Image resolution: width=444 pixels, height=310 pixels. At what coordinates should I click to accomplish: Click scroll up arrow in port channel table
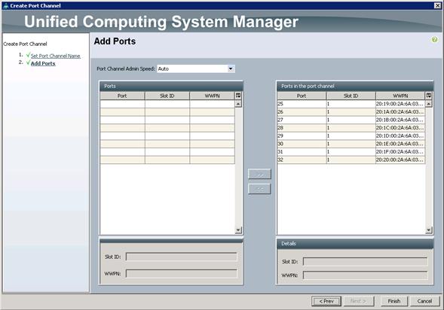(429, 104)
